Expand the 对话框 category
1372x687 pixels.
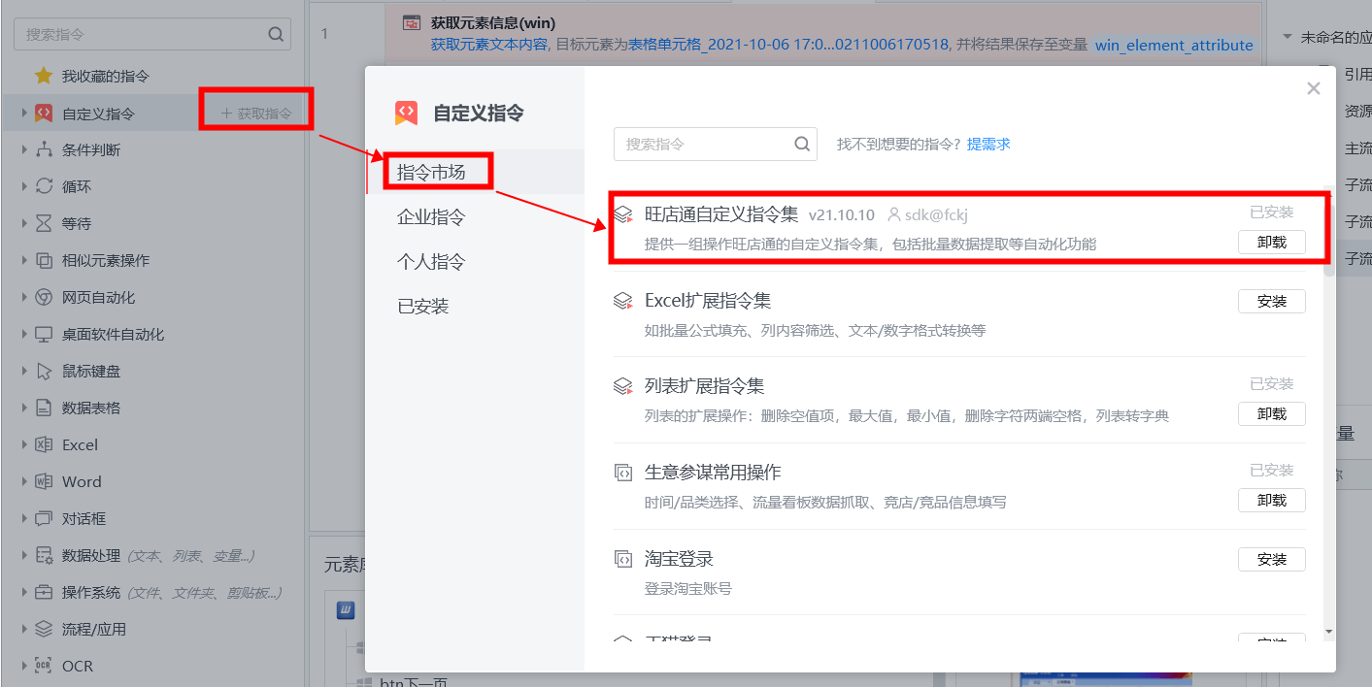click(x=24, y=518)
